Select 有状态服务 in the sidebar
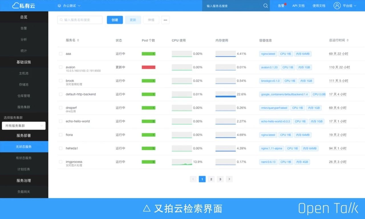Image resolution: width=365 pixels, height=219 pixels. pyautogui.click(x=24, y=158)
